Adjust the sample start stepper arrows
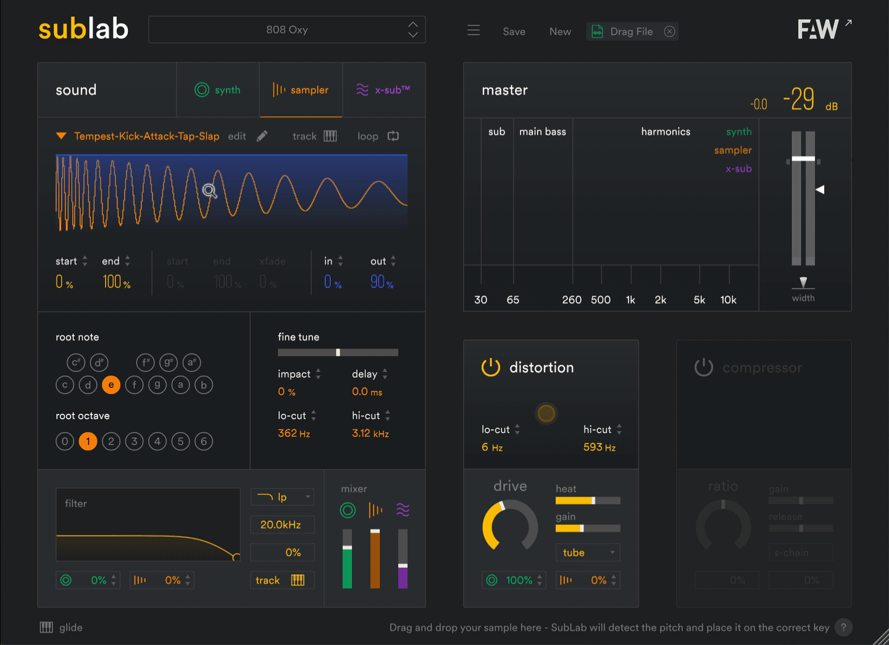889x645 pixels. pyautogui.click(x=85, y=261)
